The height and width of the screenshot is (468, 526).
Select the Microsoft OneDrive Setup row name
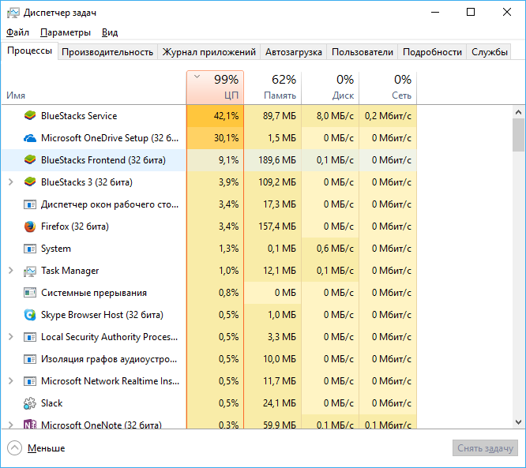[110, 138]
